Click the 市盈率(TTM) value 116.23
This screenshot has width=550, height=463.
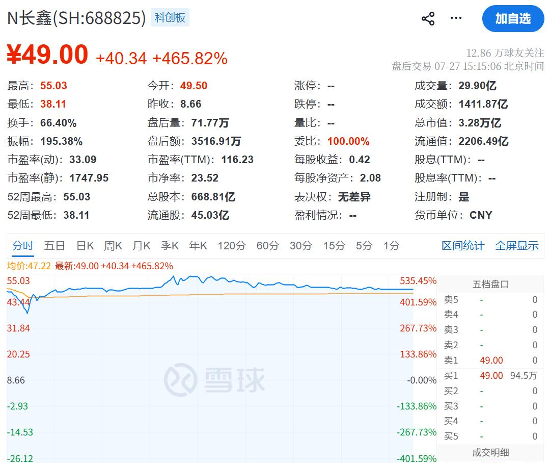(237, 160)
